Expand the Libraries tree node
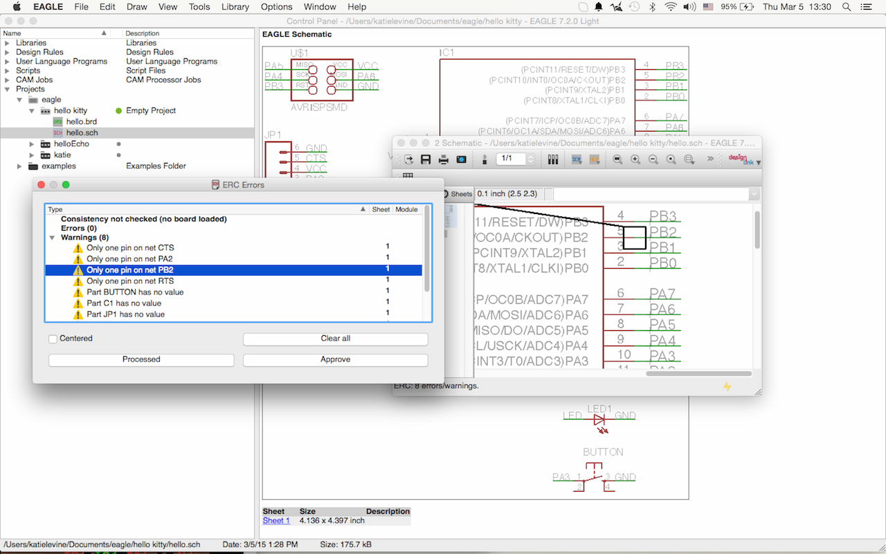 pos(8,43)
